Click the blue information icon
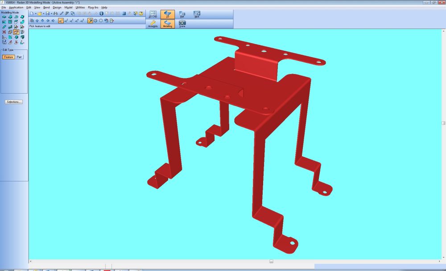The height and width of the screenshot is (271, 446). tap(101, 14)
